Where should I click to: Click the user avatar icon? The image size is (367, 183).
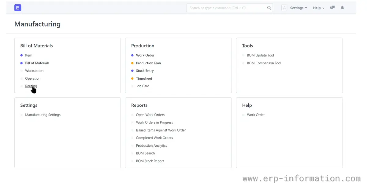[x=284, y=8]
